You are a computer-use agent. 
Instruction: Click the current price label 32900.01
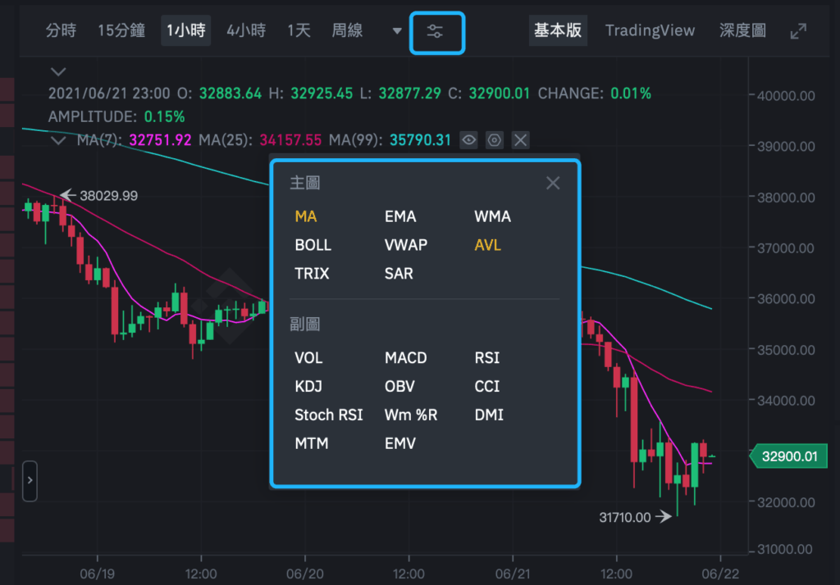pos(789,456)
